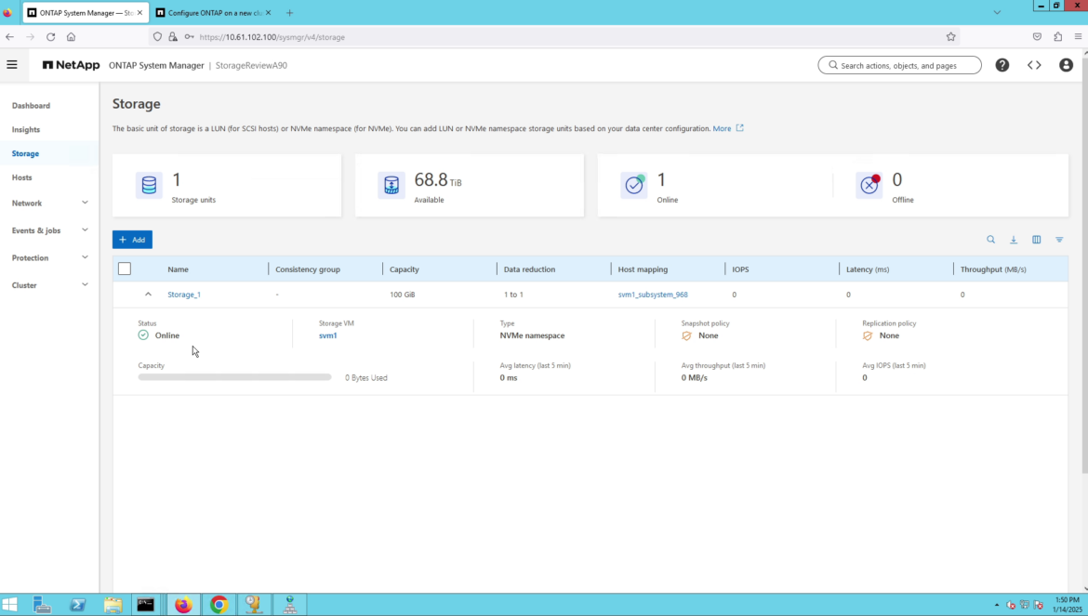Open Insights in the sidebar

[26, 129]
